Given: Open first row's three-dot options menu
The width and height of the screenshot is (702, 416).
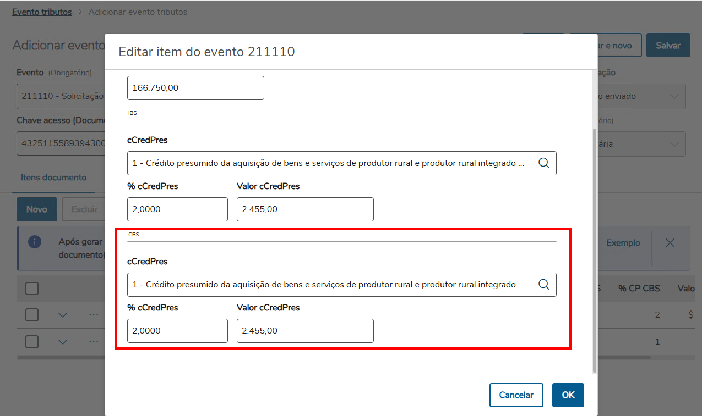Looking at the screenshot, I should click(94, 315).
